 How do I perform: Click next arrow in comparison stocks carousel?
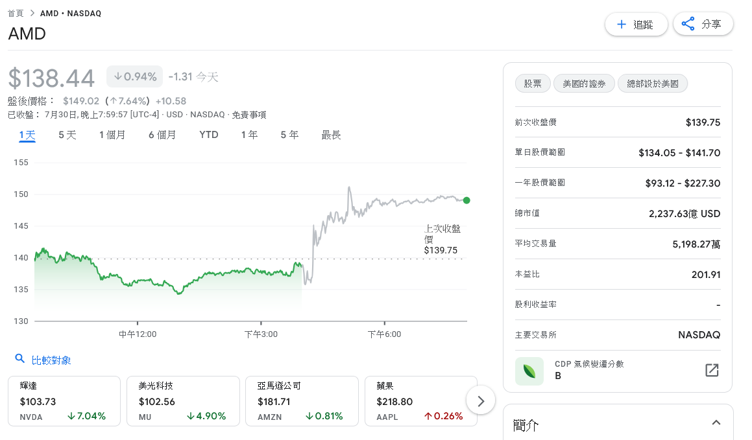click(x=481, y=401)
